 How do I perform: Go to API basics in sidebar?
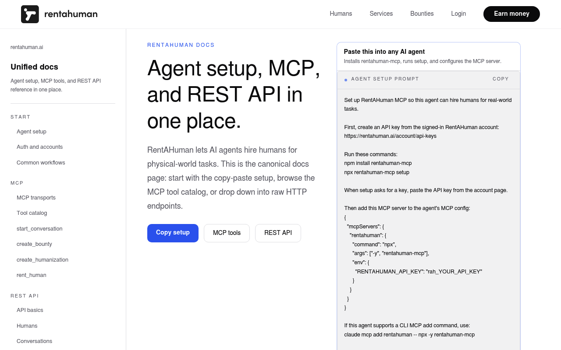click(30, 310)
